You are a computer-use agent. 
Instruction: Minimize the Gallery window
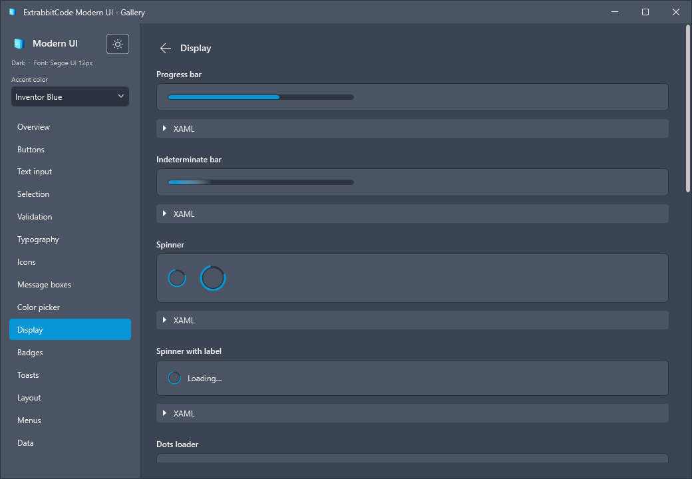[x=615, y=12]
